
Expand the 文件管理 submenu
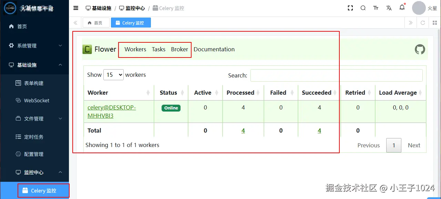34,118
